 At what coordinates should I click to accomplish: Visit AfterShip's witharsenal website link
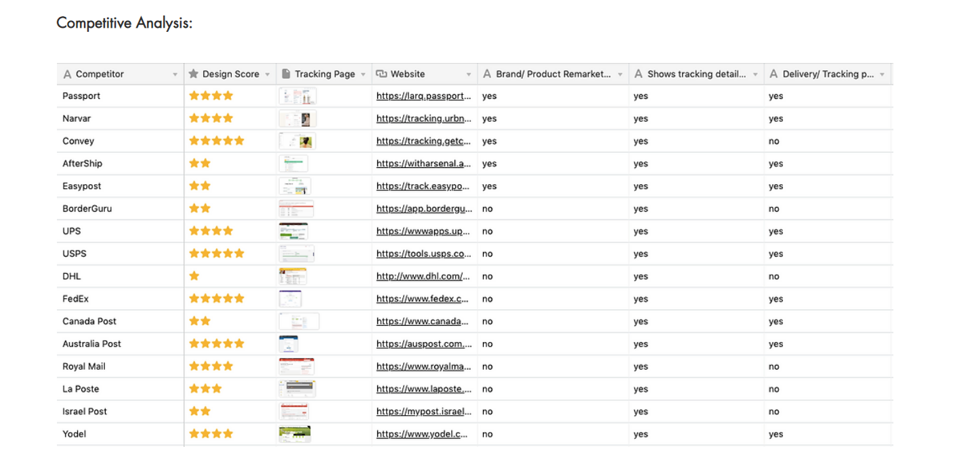[424, 164]
